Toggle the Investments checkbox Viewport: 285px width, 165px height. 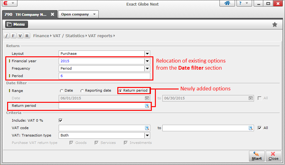(126, 143)
